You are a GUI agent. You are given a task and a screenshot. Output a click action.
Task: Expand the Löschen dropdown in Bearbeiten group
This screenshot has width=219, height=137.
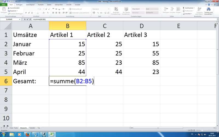191,13
